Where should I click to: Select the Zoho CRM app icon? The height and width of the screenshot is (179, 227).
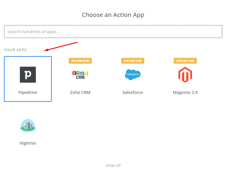[x=80, y=75]
